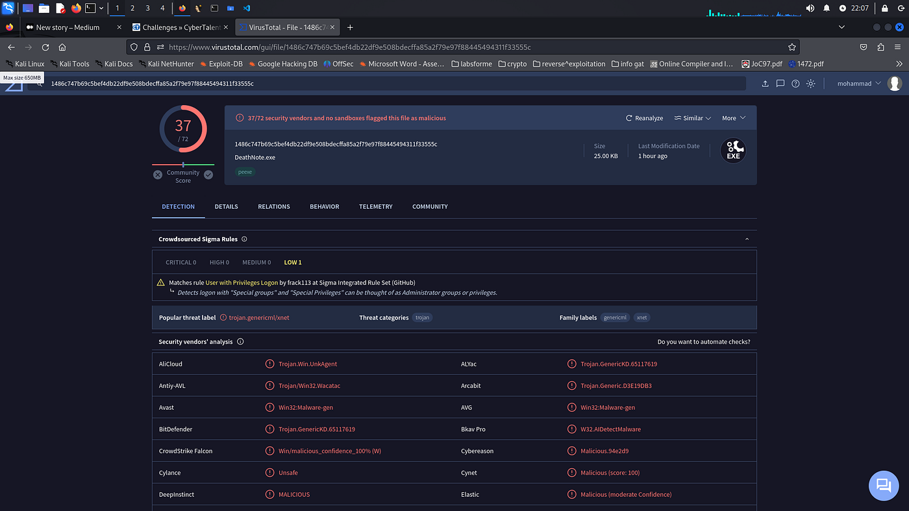The height and width of the screenshot is (511, 909).
Task: Vote negative with the community score X icon
Action: [158, 175]
